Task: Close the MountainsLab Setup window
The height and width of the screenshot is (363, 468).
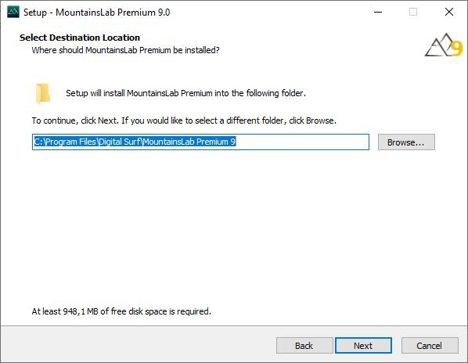Action: point(449,13)
